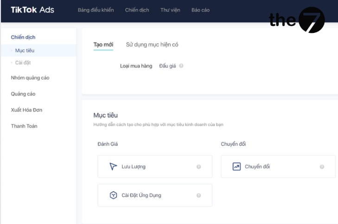Select Cài đặt step in the sidebar
Viewport: 338px width, 224px height.
coord(23,63)
